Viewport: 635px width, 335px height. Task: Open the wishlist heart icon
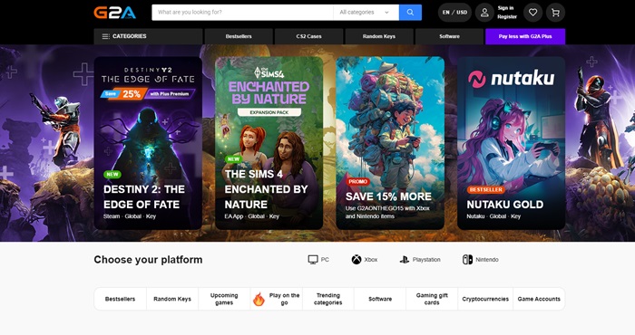point(533,13)
